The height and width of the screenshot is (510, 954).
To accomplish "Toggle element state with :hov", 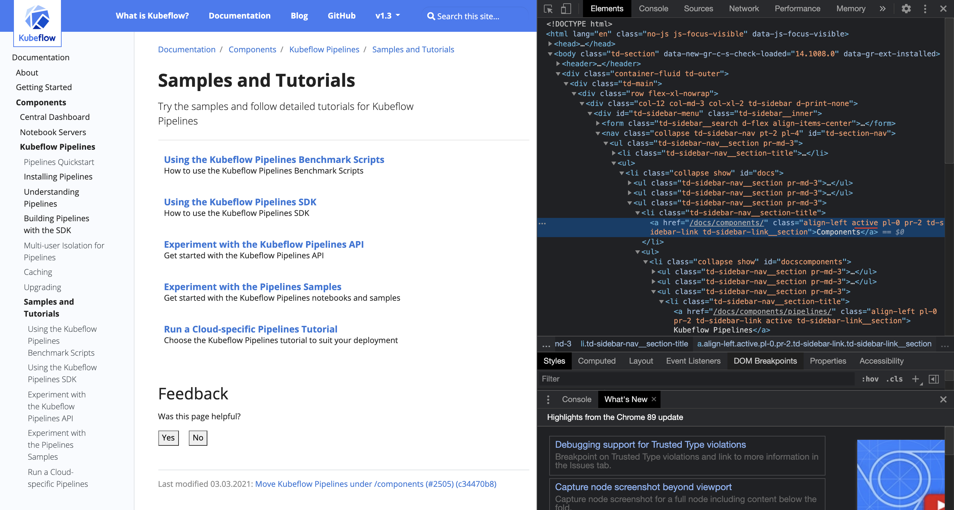I will [870, 379].
